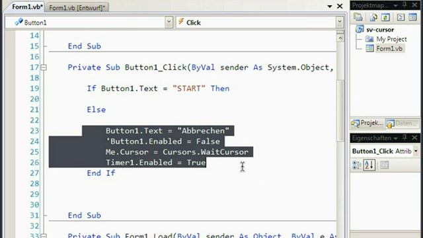Click Show All Files icon in project explorer
This screenshot has width=423, height=238.
click(373, 17)
